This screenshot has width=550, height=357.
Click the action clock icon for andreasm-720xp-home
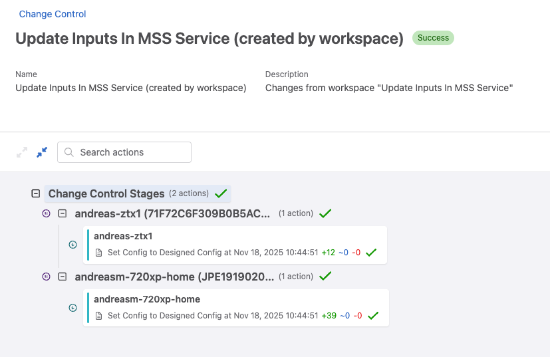click(x=73, y=308)
